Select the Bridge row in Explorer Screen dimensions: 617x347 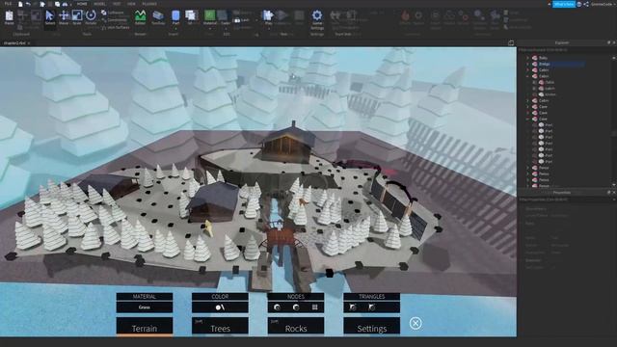pyautogui.click(x=559, y=64)
